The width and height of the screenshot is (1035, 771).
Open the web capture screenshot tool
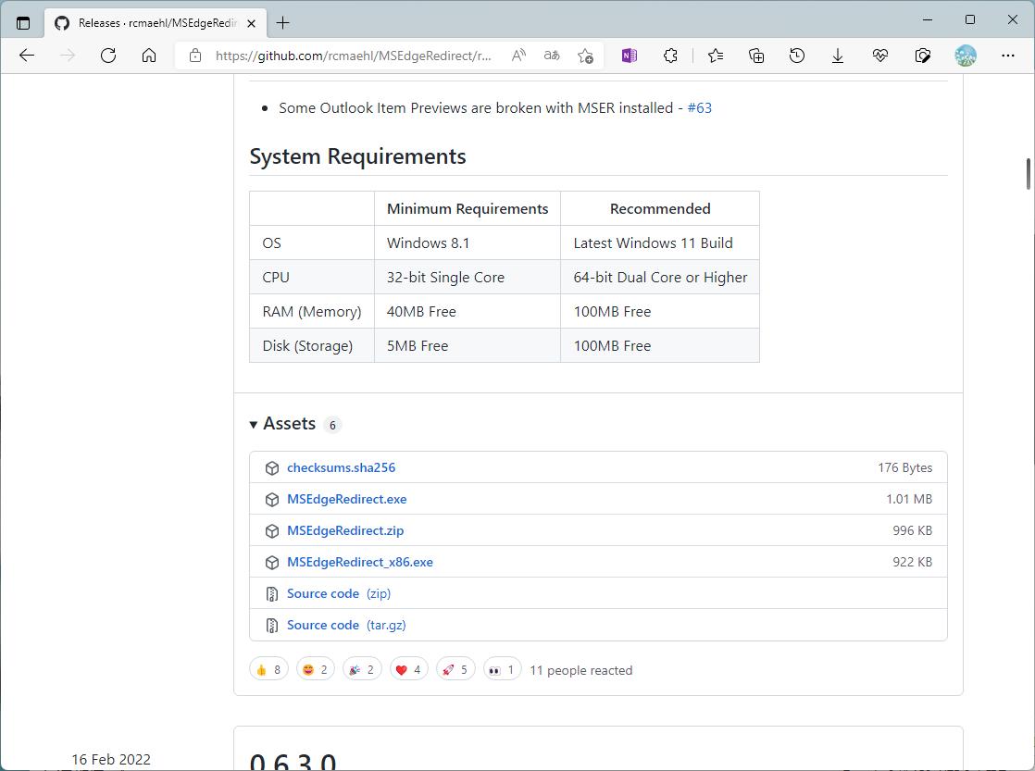(923, 56)
